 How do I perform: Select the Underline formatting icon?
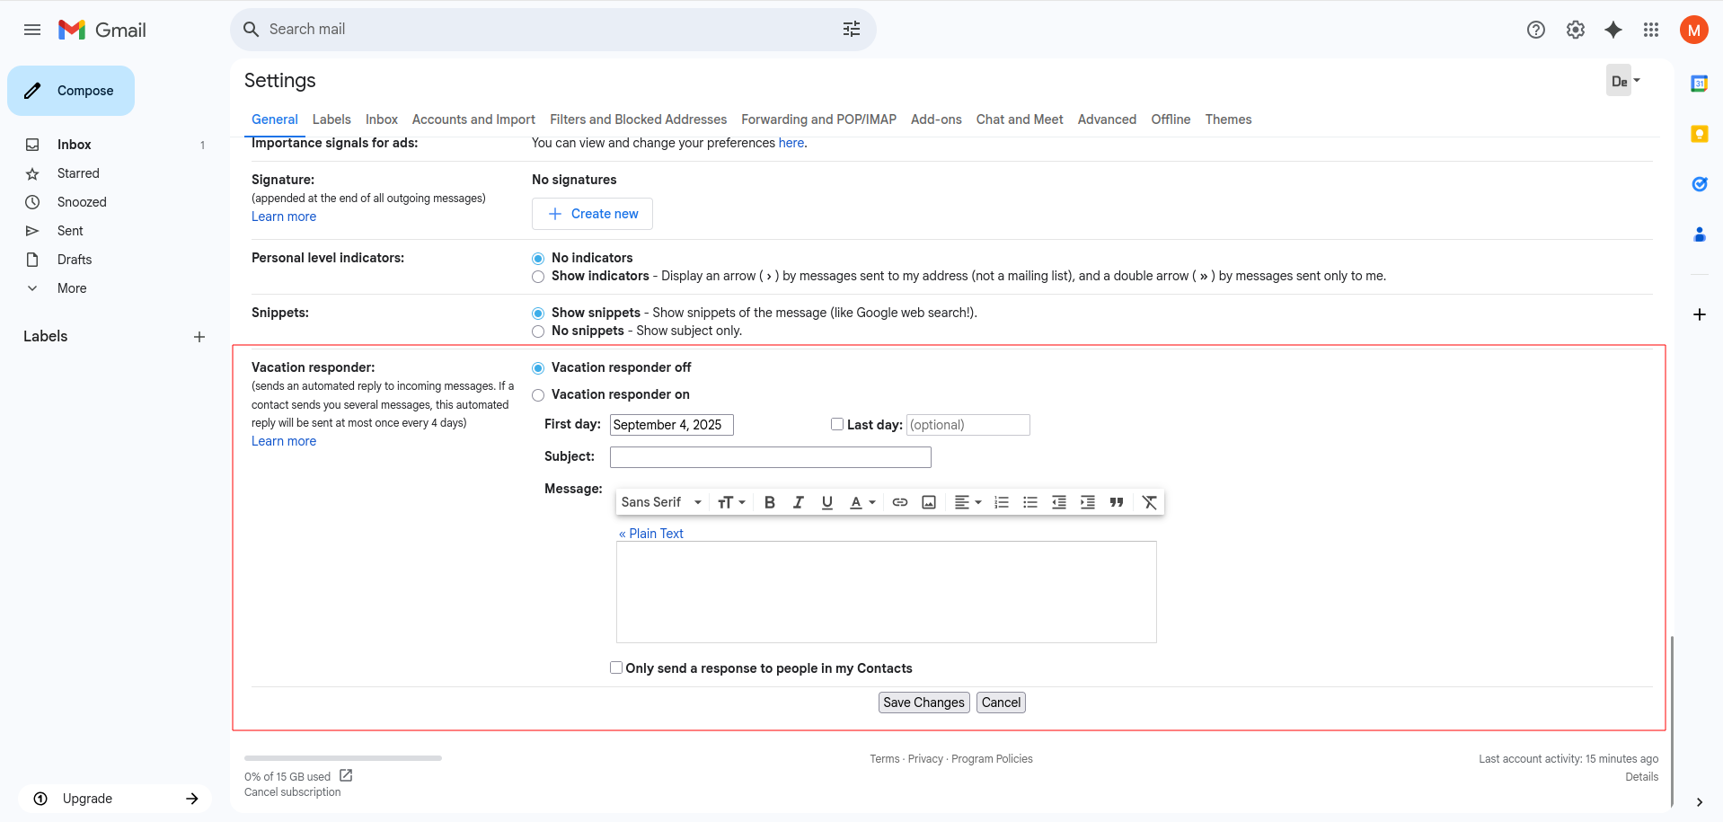click(x=826, y=502)
